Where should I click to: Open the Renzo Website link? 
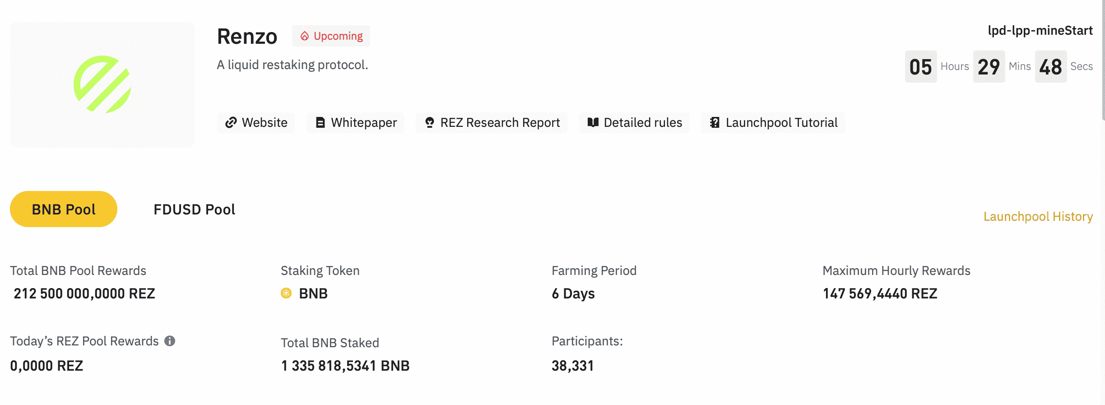coord(265,123)
